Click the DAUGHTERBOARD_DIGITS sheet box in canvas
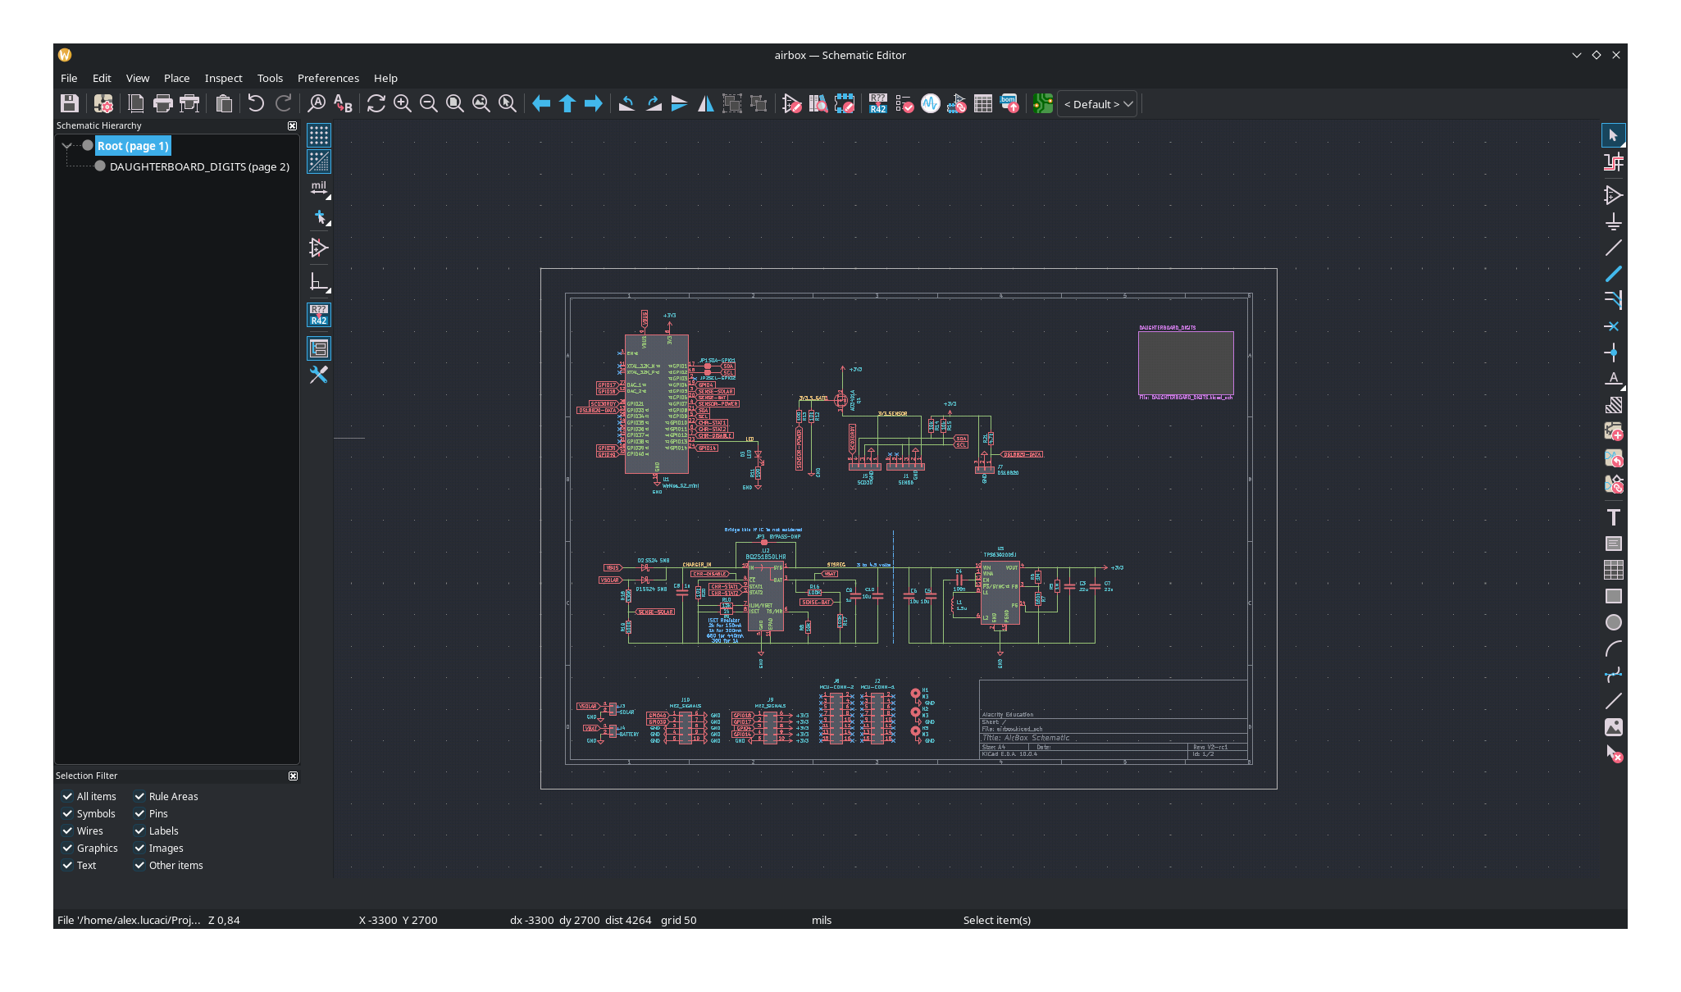 (1186, 363)
